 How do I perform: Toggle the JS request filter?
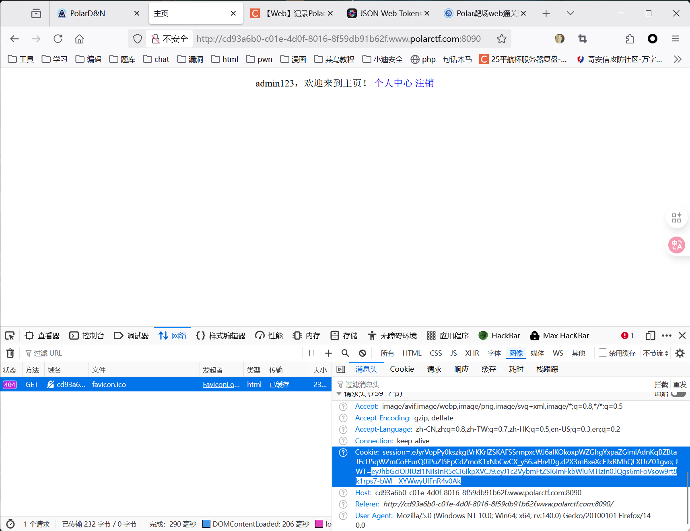[453, 353]
